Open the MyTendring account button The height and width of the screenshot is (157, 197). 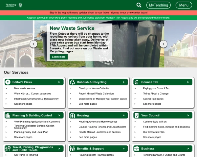159,5
